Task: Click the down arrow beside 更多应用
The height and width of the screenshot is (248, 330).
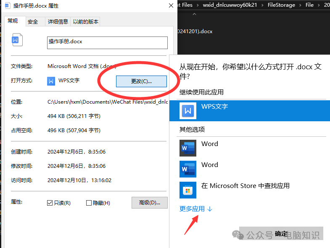Action: click(210, 209)
